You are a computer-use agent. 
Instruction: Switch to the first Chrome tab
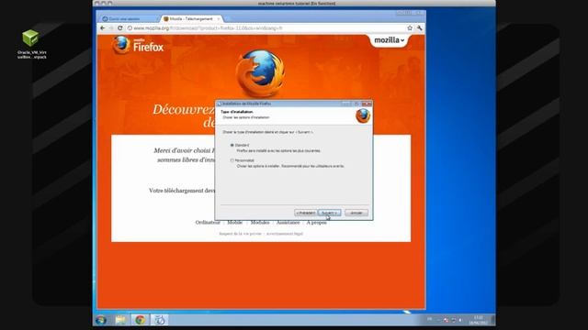(130, 18)
